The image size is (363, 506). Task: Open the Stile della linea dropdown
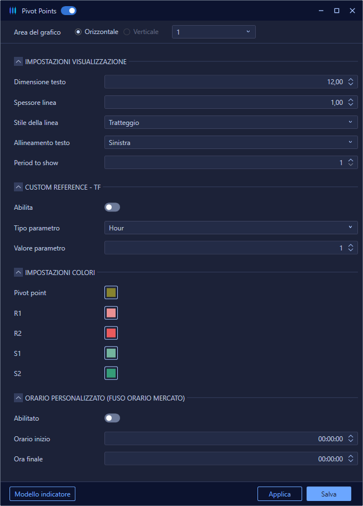pos(231,122)
